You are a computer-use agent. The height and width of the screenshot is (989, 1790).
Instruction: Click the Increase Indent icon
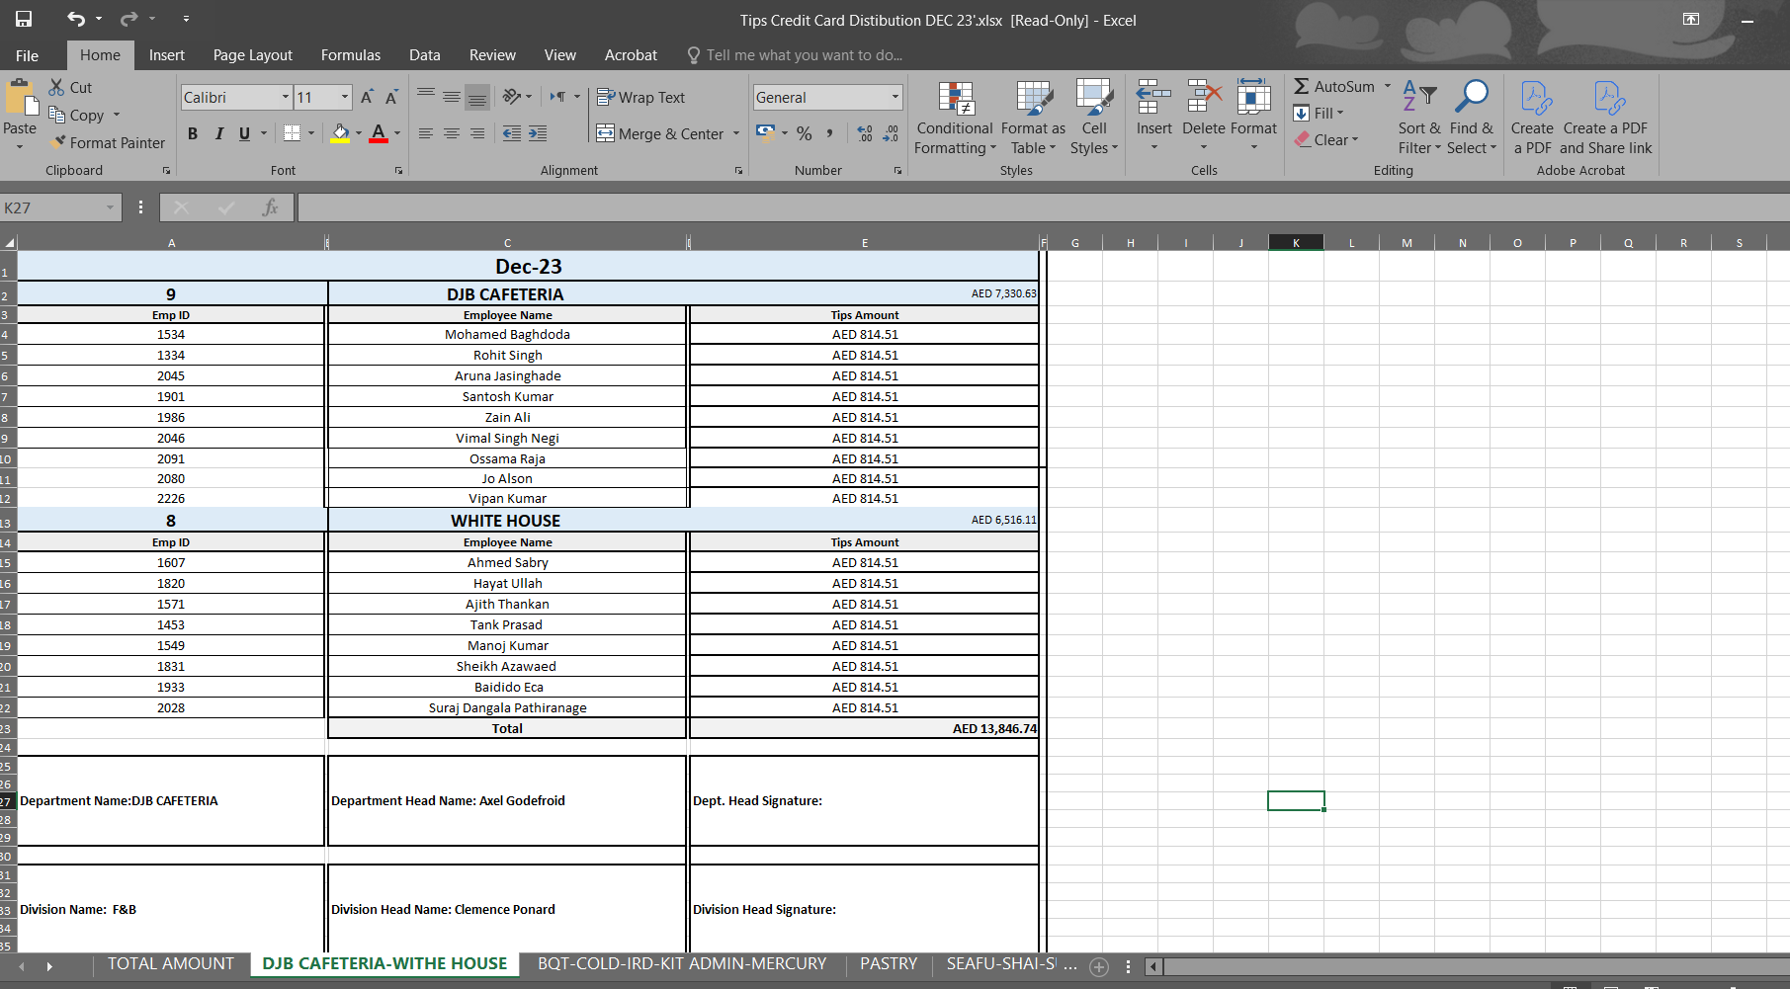538,133
